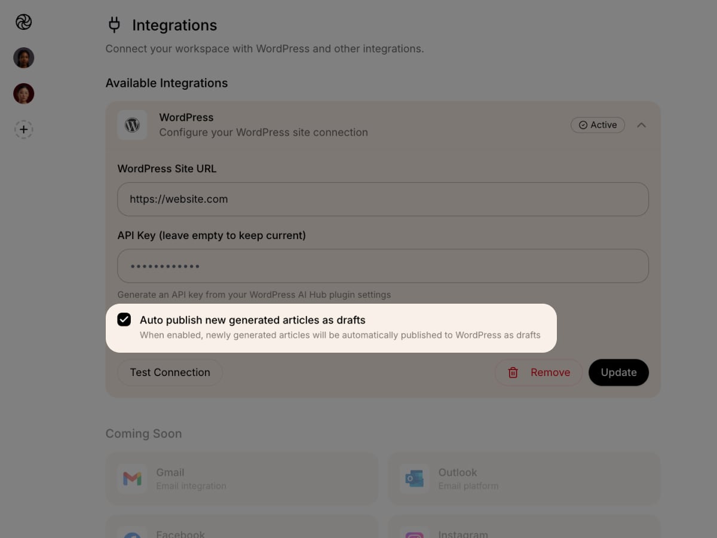Click the Update button
Screen dimensions: 717x538
point(618,372)
